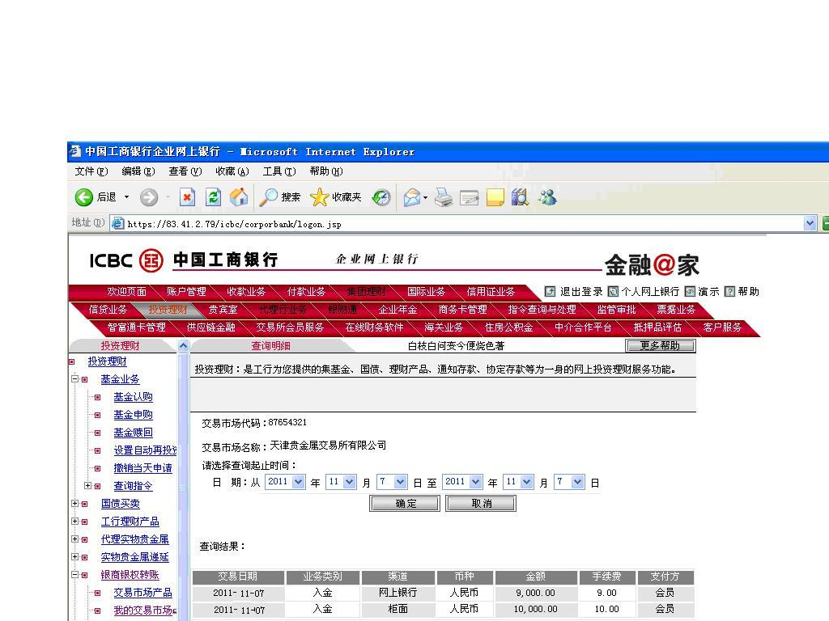The image size is (829, 621).
Task: Click the Edit page toolbar icon
Action: [469, 197]
